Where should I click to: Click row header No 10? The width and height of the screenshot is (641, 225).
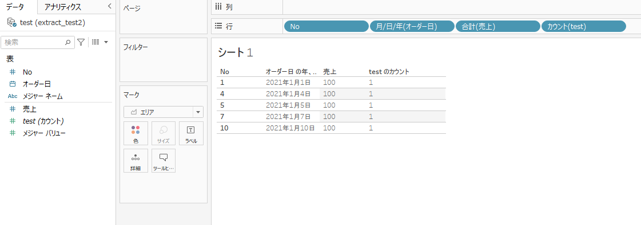[x=224, y=128]
